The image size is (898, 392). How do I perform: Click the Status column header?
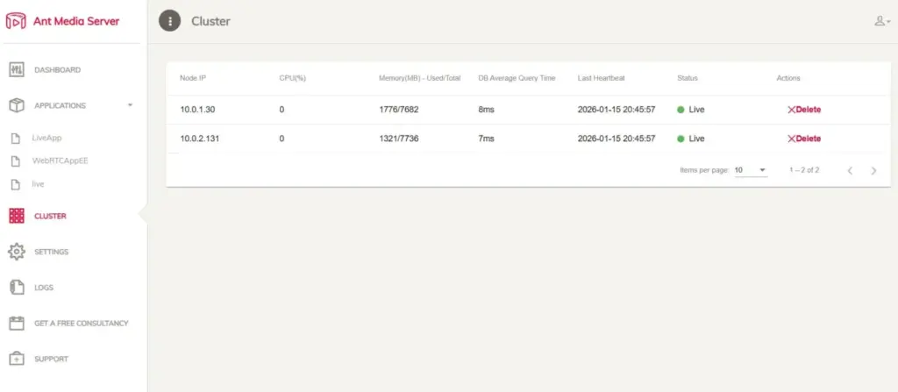point(688,78)
